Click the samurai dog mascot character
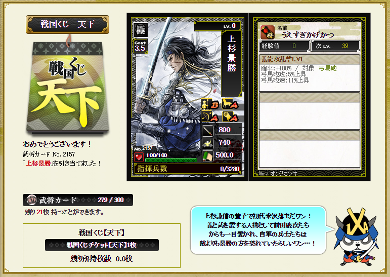This screenshot has width=390, height=277. (357, 236)
